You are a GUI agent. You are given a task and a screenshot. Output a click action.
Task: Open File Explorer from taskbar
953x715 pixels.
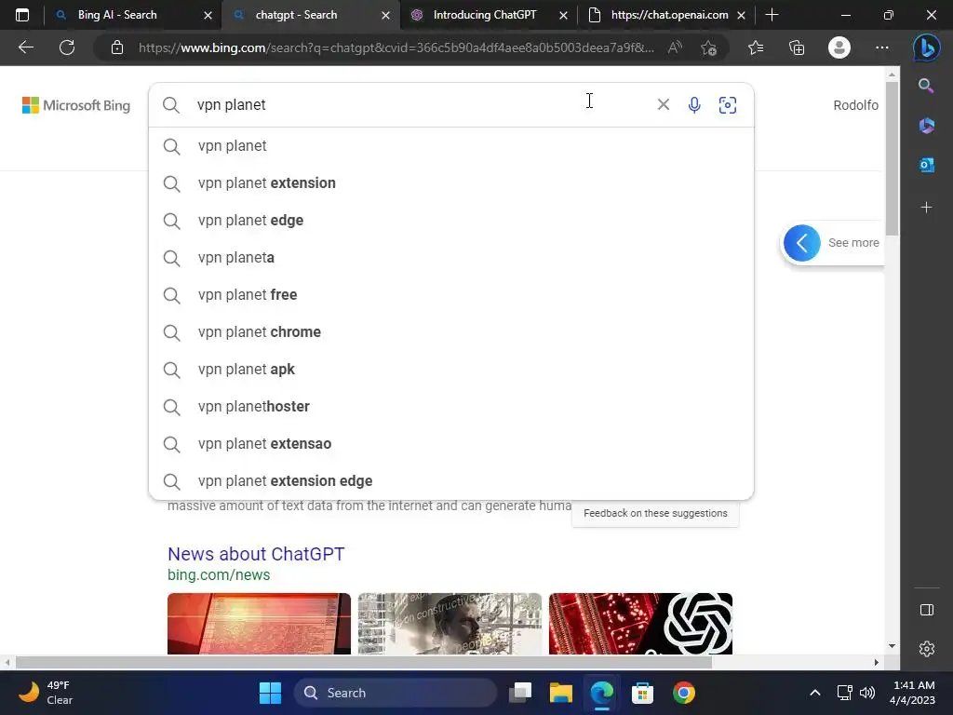561,693
